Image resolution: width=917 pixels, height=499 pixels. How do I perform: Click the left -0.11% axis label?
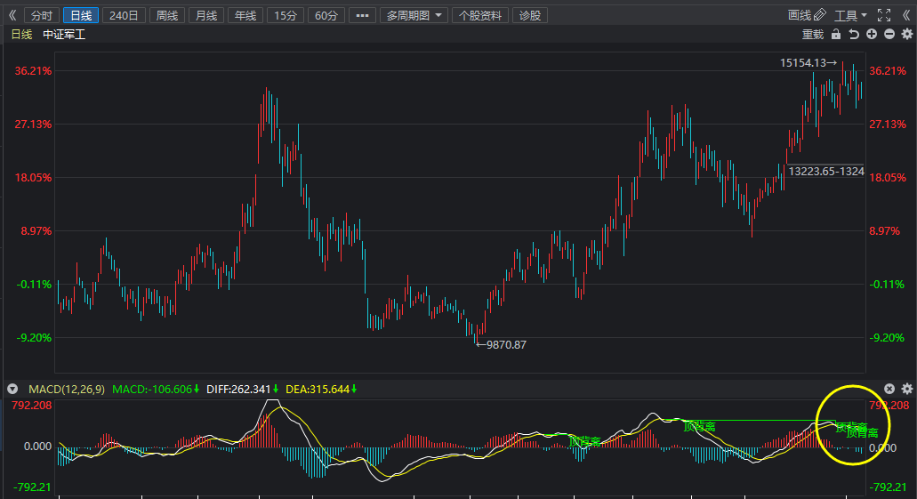click(x=34, y=285)
